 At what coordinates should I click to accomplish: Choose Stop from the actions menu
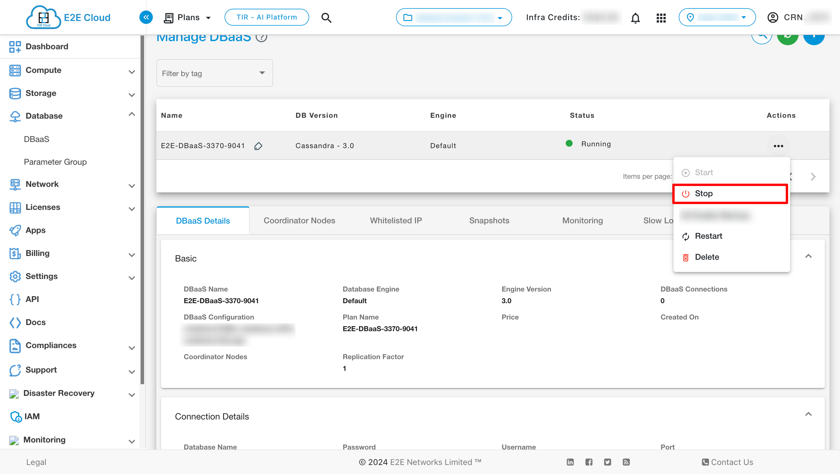point(730,194)
